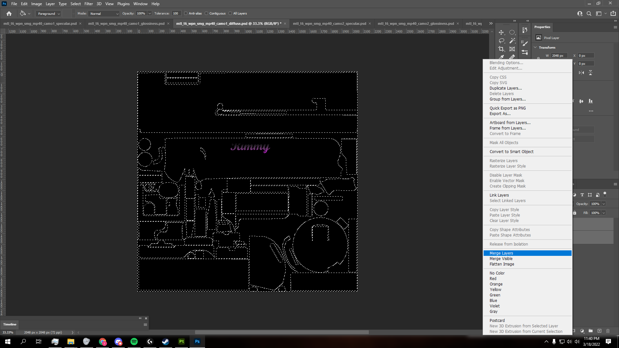Click the Quick Export as PNG
619x348 pixels.
pyautogui.click(x=508, y=108)
